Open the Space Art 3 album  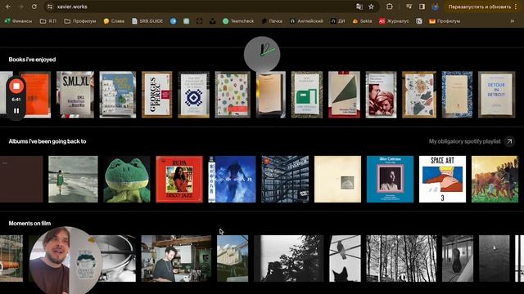point(442,180)
